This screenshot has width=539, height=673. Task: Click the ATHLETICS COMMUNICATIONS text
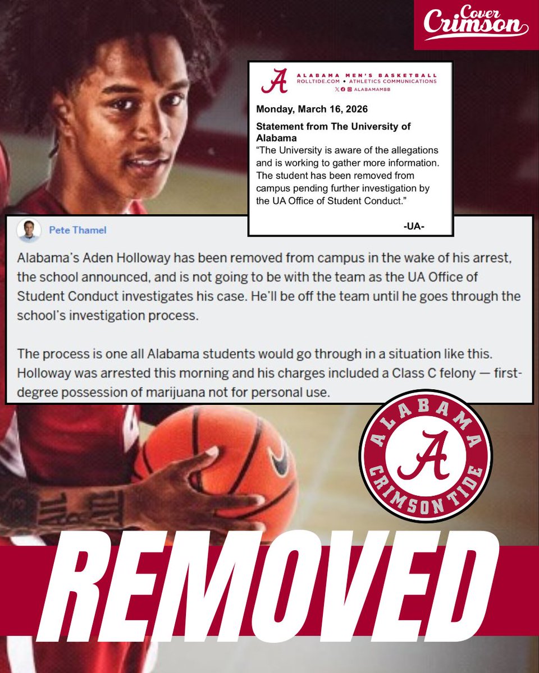pyautogui.click(x=393, y=81)
